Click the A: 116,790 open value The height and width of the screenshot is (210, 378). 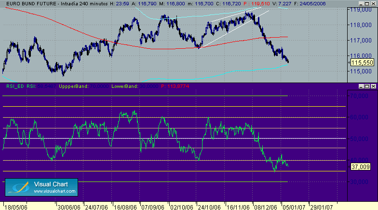point(144,4)
